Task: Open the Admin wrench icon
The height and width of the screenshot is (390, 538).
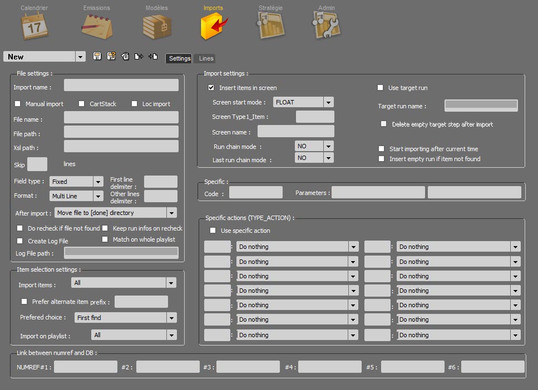Action: (x=327, y=27)
